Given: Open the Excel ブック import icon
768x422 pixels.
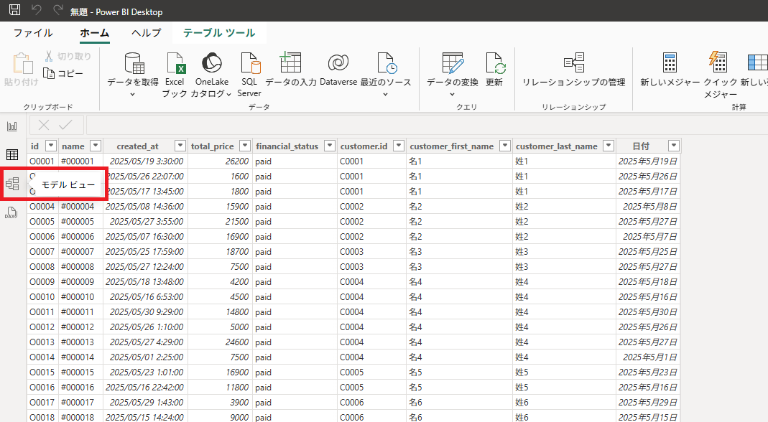Looking at the screenshot, I should tap(175, 62).
